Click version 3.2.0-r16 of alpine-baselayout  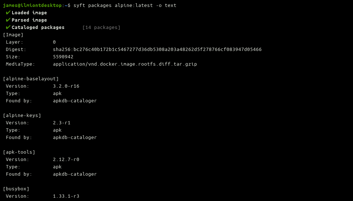(x=66, y=86)
